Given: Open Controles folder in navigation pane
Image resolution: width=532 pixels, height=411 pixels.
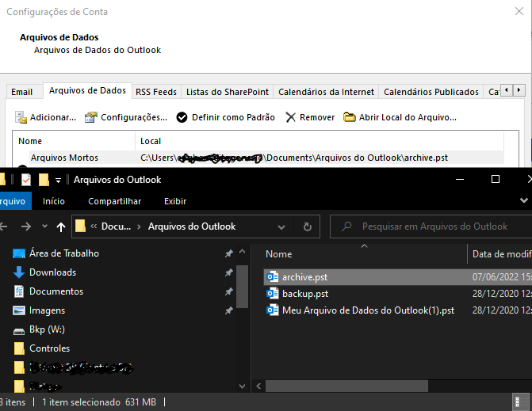Looking at the screenshot, I should (49, 348).
